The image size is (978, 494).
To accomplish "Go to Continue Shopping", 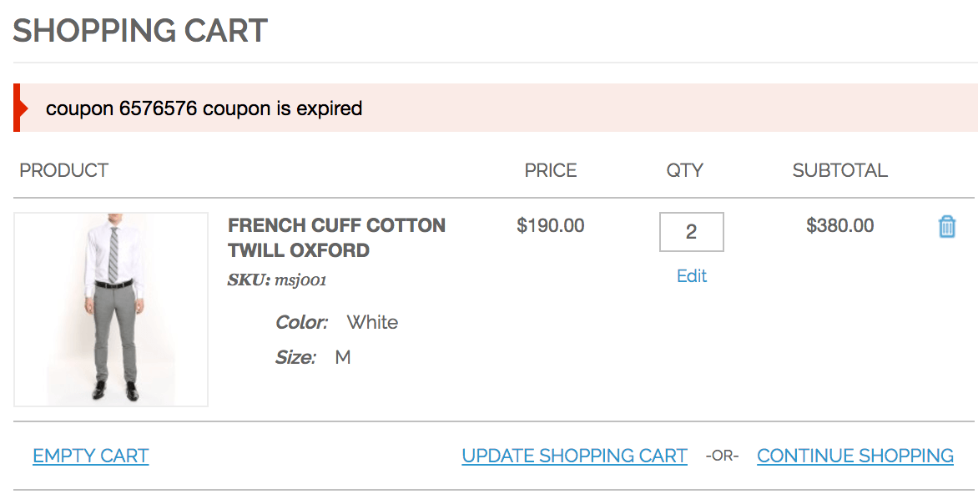I will click(x=854, y=456).
